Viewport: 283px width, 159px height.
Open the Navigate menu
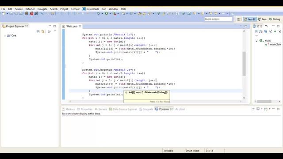(x=42, y=9)
